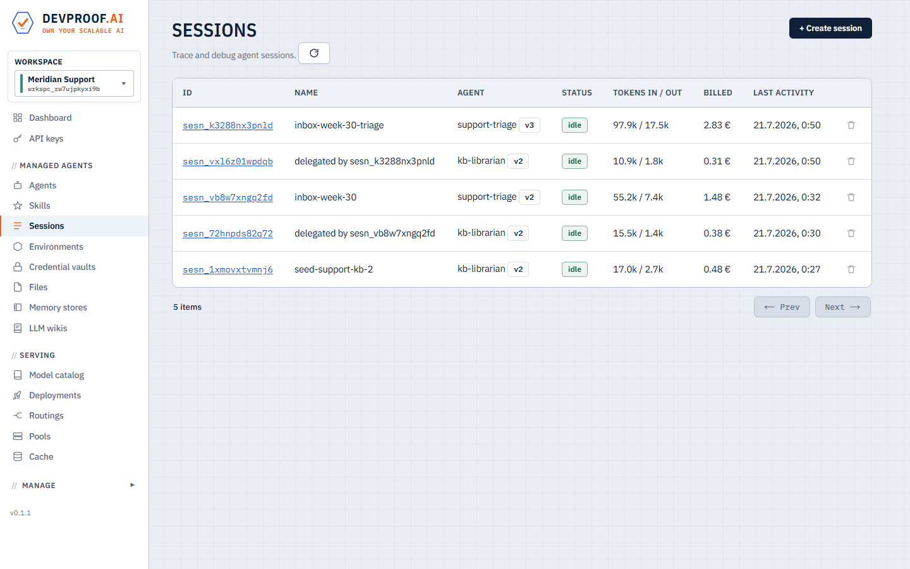Click the v3 version badge of support-triage
Screen dimensions: 910x569
pyautogui.click(x=530, y=125)
